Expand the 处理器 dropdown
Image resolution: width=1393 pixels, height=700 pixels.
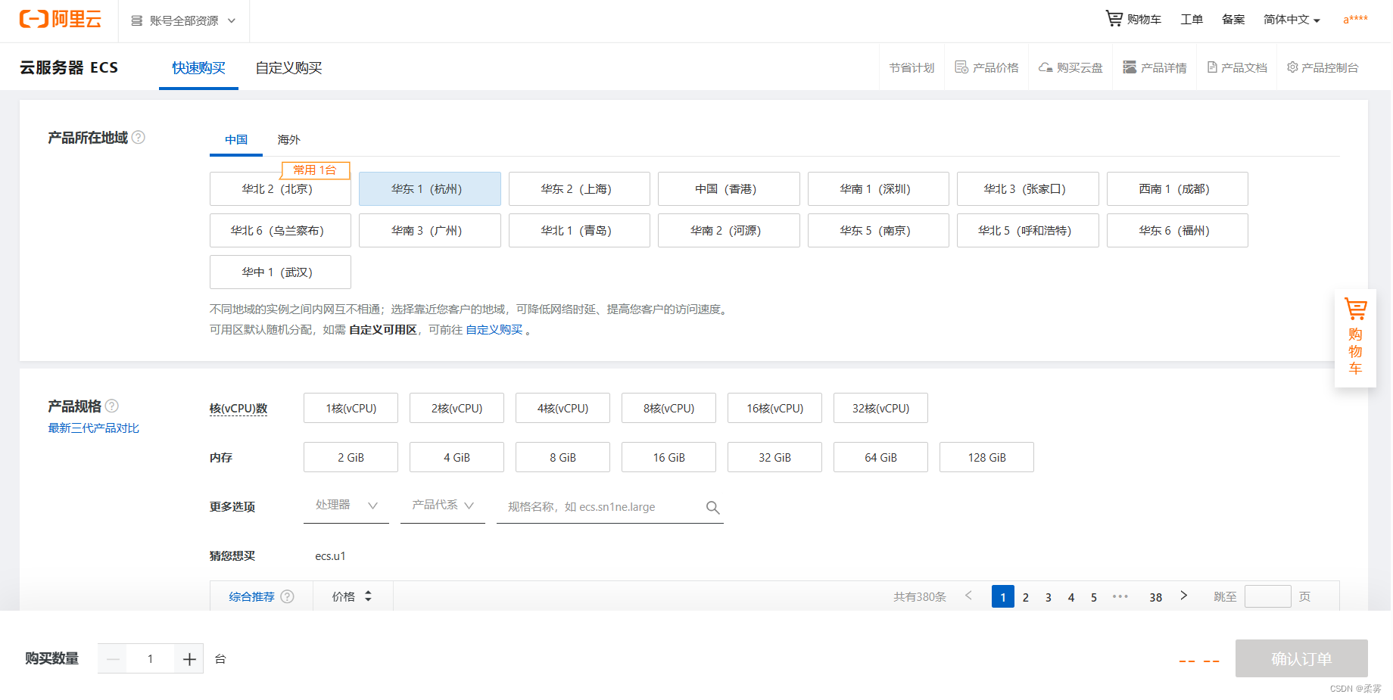pos(346,506)
